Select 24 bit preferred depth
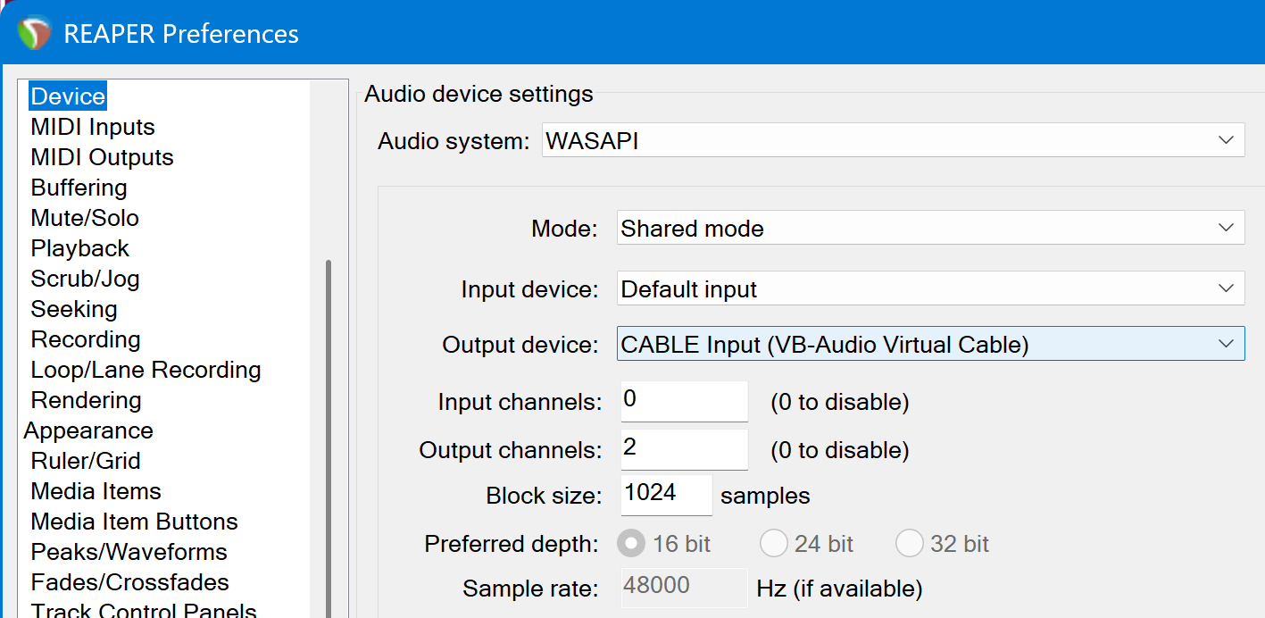 [774, 543]
